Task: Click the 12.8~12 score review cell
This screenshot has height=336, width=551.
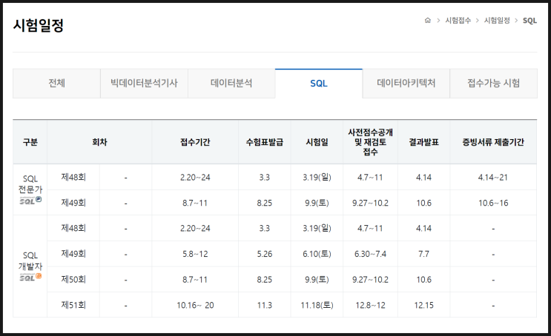Action: pyautogui.click(x=370, y=305)
